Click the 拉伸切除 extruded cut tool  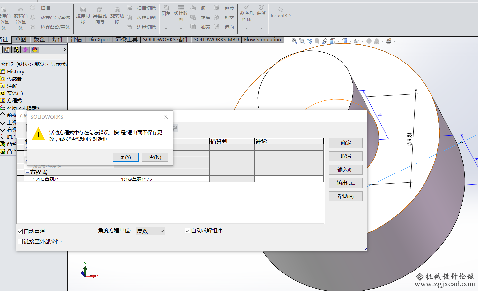(83, 15)
